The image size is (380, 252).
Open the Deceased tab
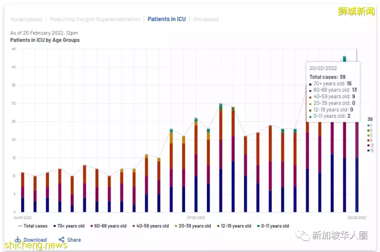(206, 19)
